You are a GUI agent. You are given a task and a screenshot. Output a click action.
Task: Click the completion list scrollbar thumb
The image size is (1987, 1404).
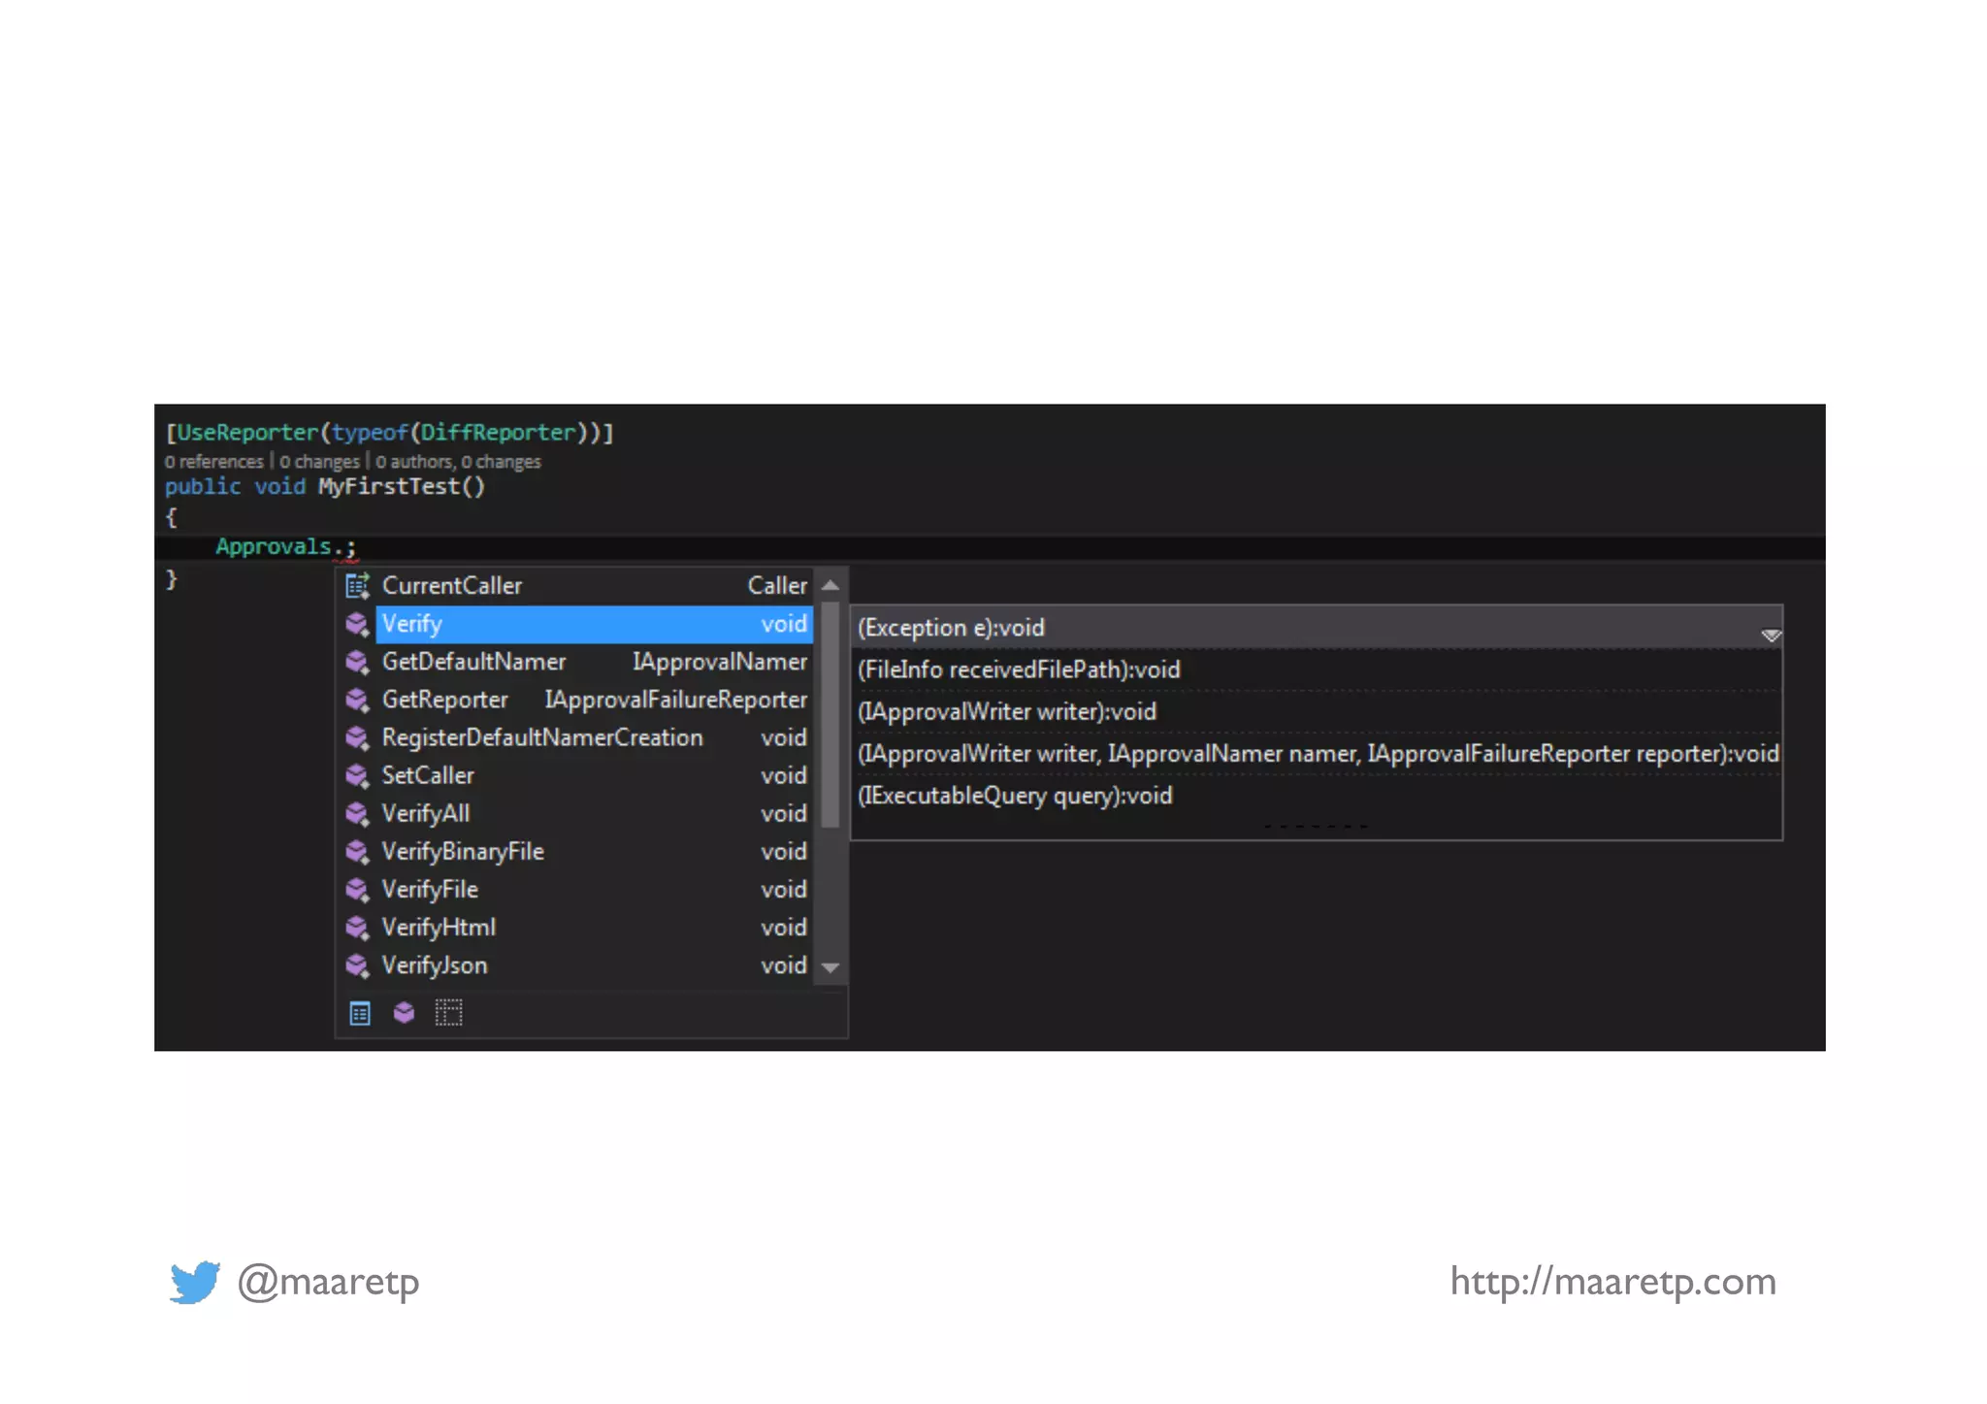(831, 713)
